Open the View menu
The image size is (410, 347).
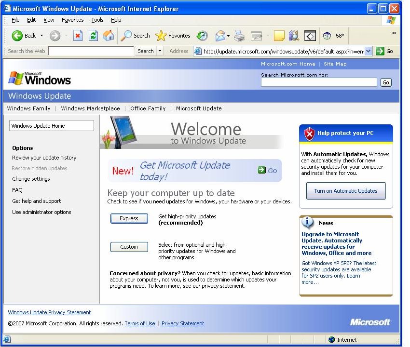(49, 20)
